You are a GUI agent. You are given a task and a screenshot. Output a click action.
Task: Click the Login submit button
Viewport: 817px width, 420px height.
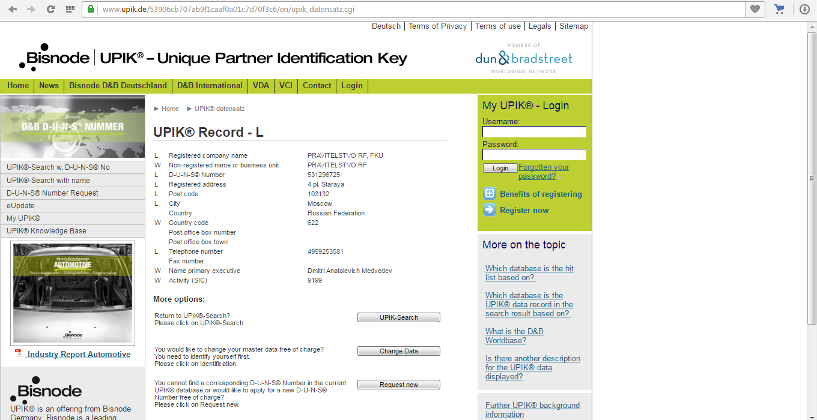500,168
